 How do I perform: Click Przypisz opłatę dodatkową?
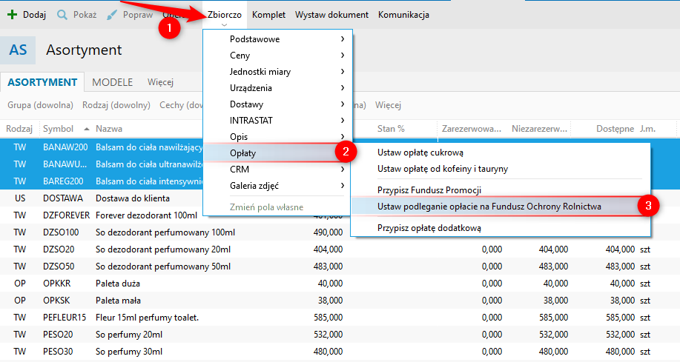pos(429,227)
